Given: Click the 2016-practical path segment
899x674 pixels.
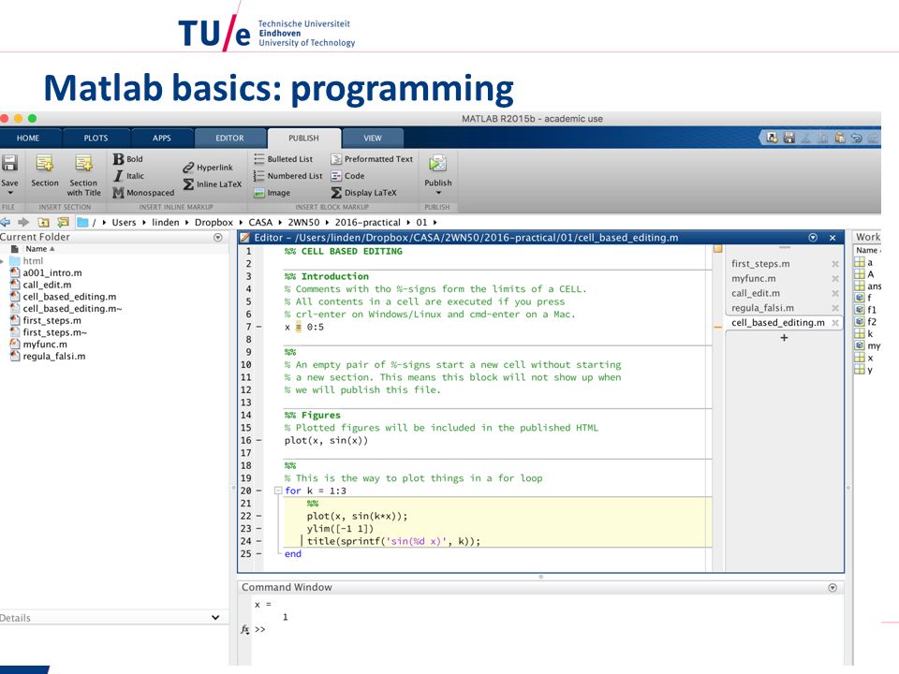Looking at the screenshot, I should (x=367, y=223).
